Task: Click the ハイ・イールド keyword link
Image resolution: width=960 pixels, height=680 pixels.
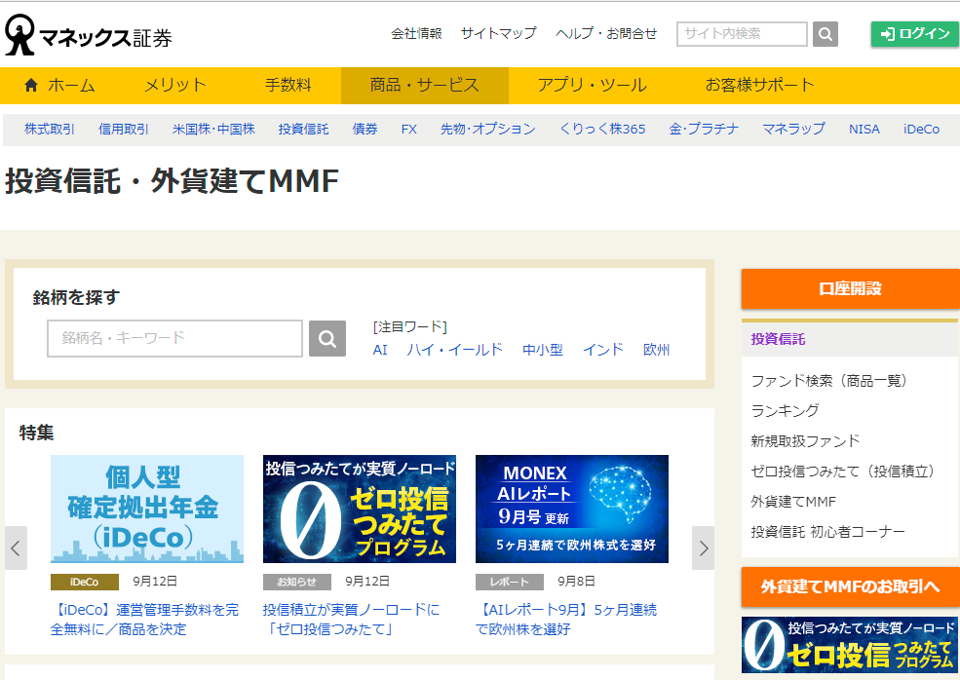Action: (455, 350)
